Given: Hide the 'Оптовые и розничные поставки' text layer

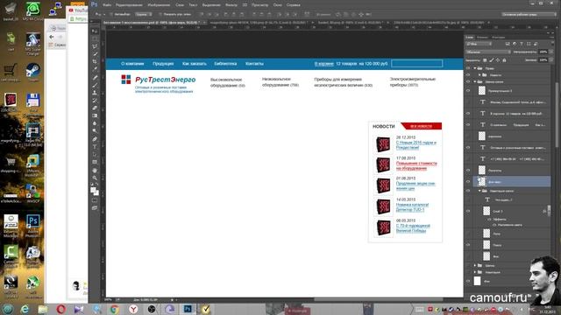Looking at the screenshot, I should tap(468, 147).
